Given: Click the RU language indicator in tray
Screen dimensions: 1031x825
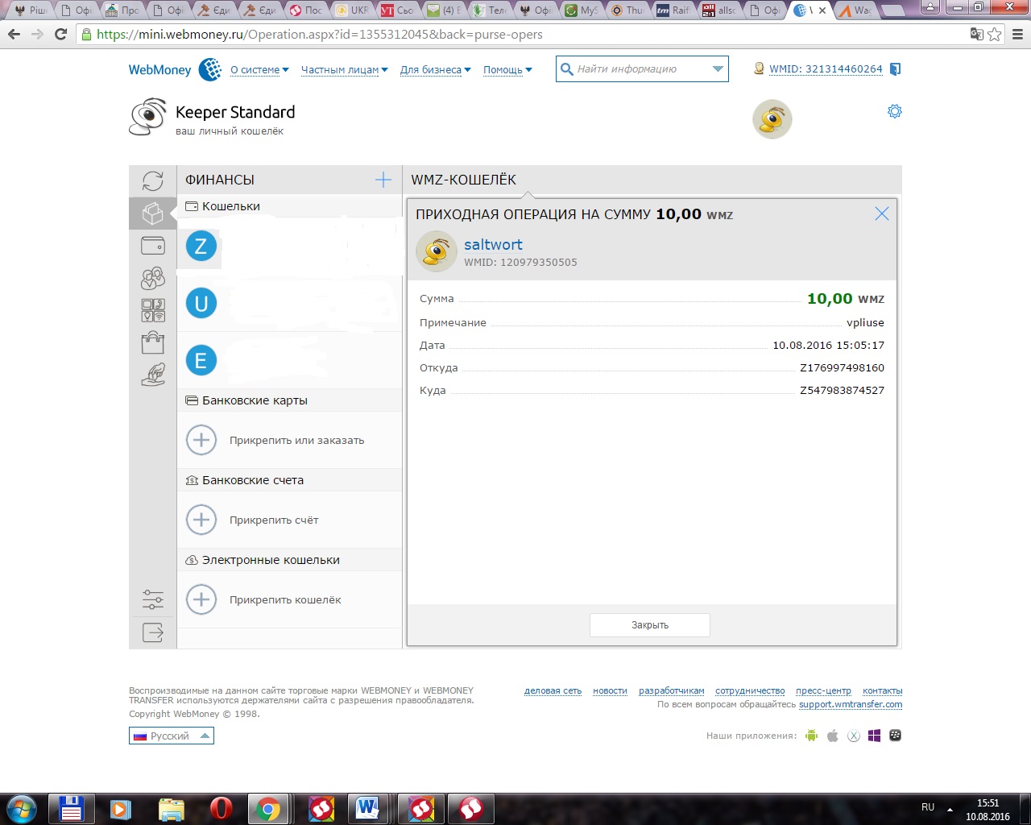Looking at the screenshot, I should click(928, 807).
